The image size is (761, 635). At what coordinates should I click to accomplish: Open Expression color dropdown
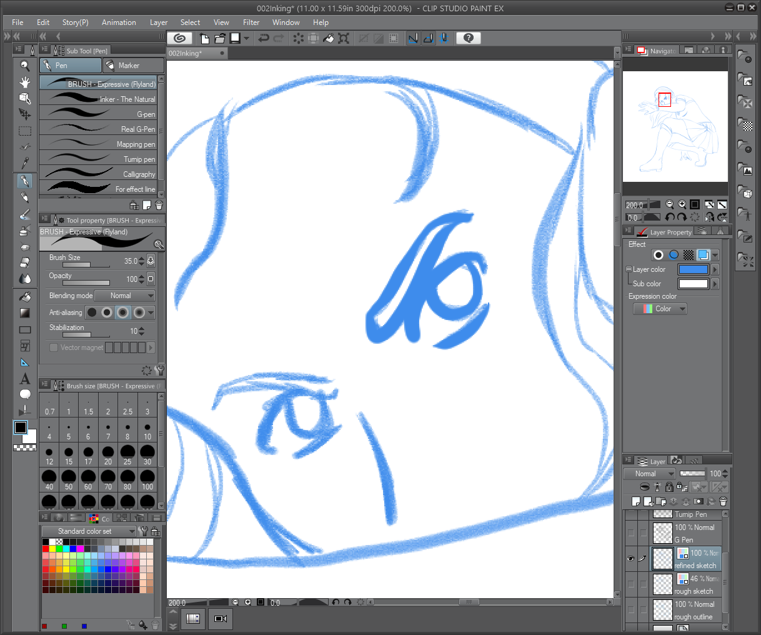click(x=660, y=309)
